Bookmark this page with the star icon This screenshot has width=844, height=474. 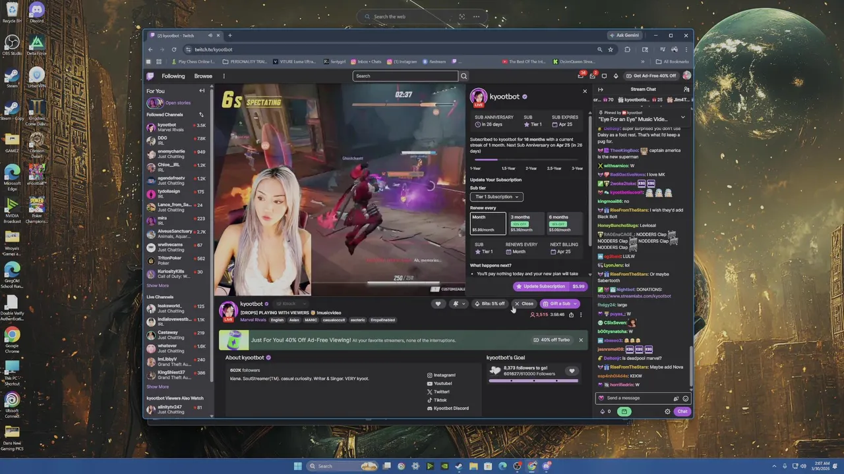click(x=611, y=49)
